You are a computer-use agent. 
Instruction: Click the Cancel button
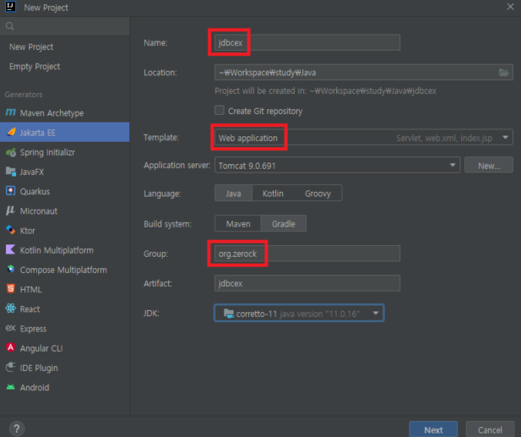click(490, 429)
